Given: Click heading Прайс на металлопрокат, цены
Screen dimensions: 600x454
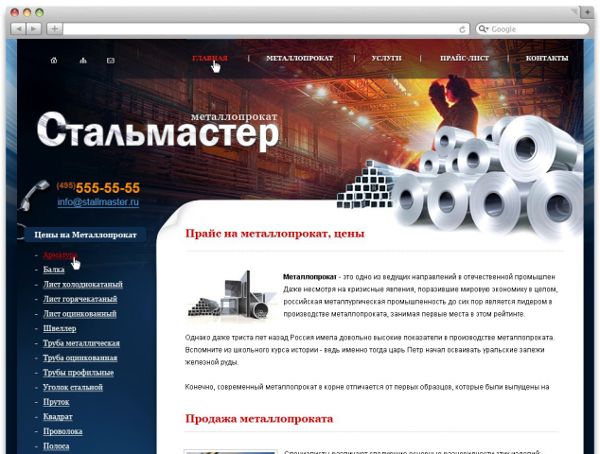Looking at the screenshot, I should [x=274, y=234].
